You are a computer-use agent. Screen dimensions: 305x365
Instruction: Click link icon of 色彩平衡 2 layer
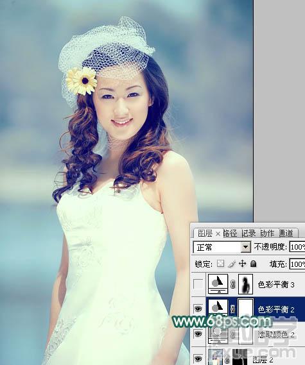(233, 309)
